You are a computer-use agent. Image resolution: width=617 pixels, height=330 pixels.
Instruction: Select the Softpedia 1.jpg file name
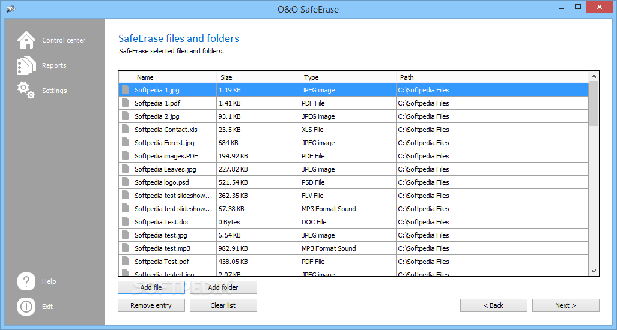point(157,90)
